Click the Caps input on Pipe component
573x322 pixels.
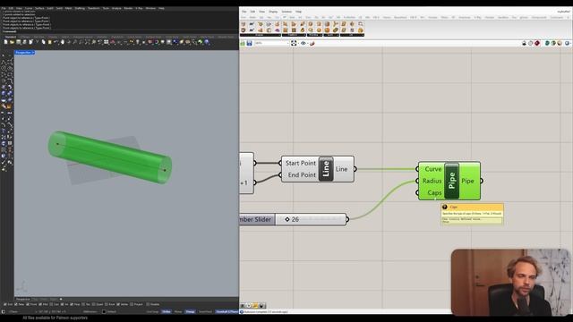pos(434,193)
